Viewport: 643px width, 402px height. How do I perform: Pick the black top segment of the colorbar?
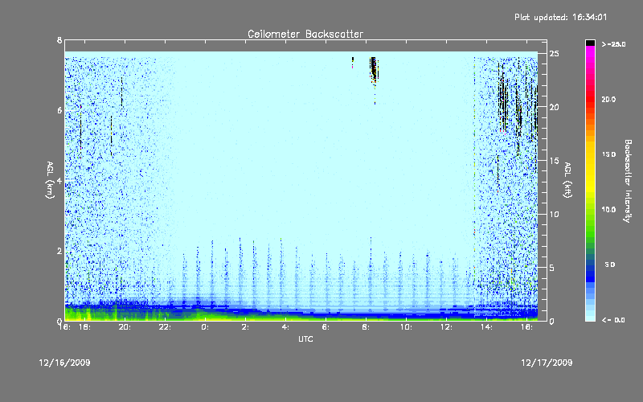click(x=590, y=43)
